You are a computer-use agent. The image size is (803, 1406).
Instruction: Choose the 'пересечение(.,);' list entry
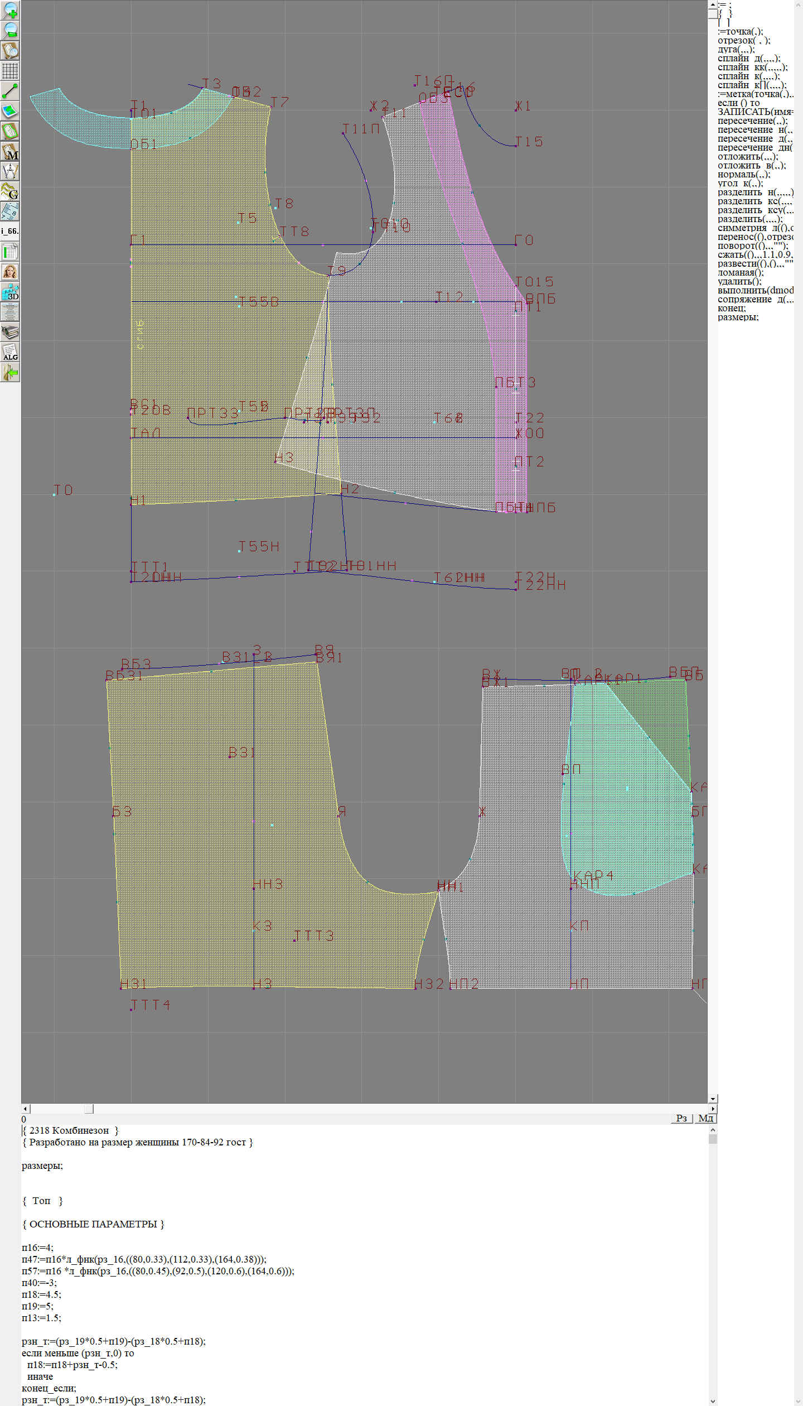752,121
